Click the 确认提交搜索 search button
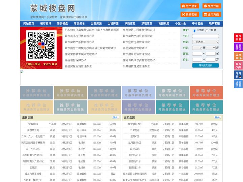Image resolution: width=243 pixels, height=182 pixels. pyautogui.click(x=206, y=65)
